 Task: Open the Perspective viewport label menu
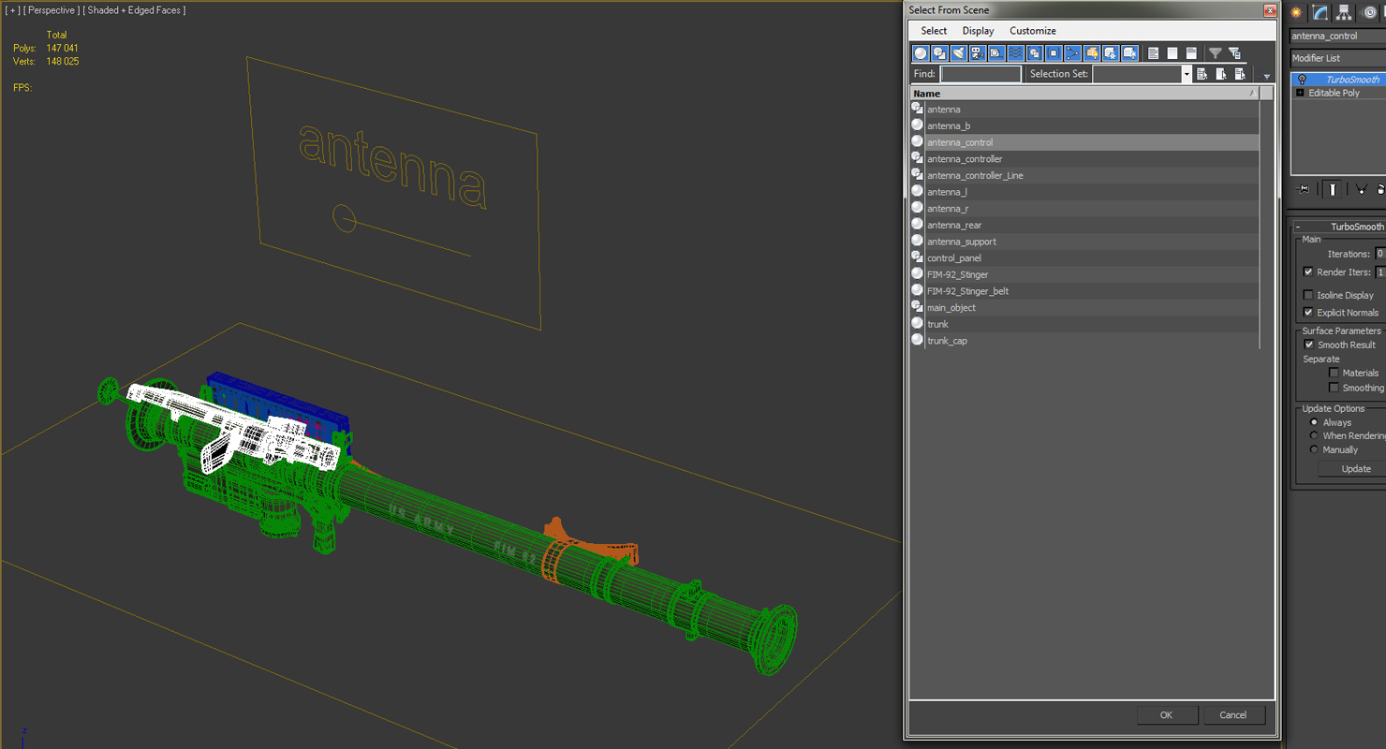(x=51, y=10)
